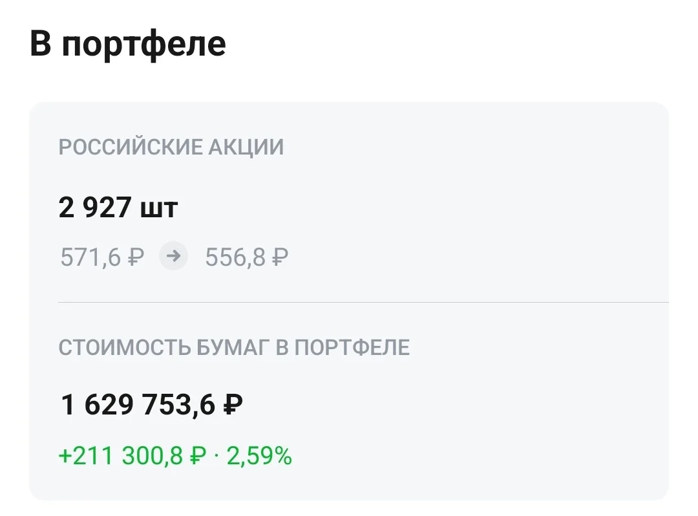Click the 'шт' unit text
The image size is (698, 516).
[159, 210]
